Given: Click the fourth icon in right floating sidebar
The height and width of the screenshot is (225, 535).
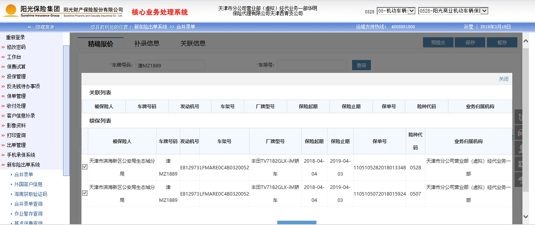Looking at the screenshot, I should pyautogui.click(x=521, y=164).
